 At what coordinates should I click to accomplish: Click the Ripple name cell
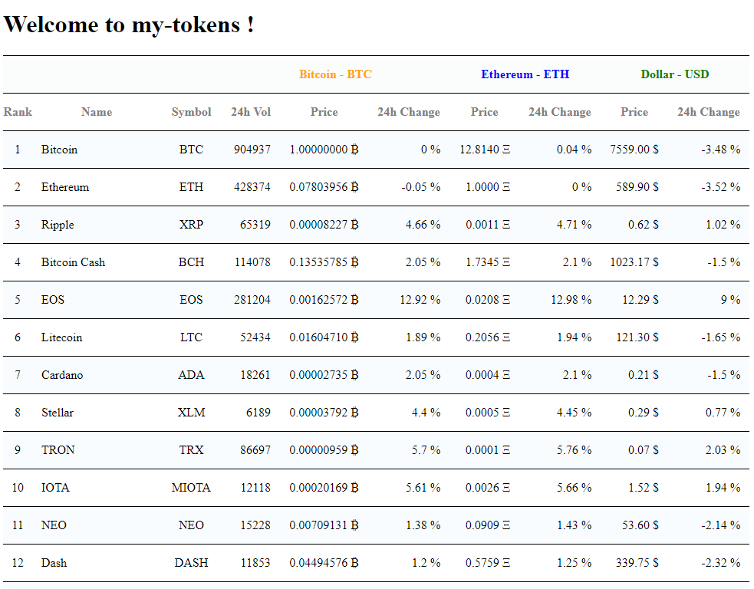point(58,225)
